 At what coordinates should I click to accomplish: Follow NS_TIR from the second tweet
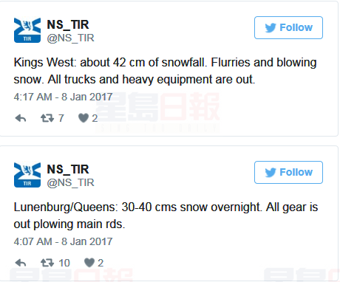click(x=288, y=172)
